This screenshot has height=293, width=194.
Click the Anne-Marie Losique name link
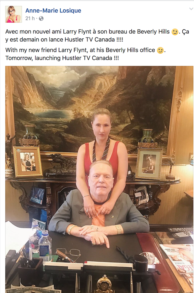53,11
